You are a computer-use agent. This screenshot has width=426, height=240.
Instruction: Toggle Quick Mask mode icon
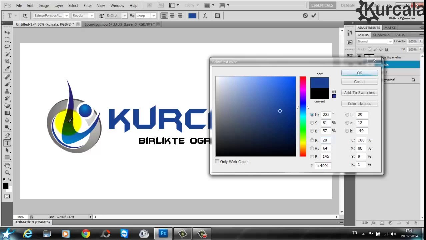tap(7, 196)
